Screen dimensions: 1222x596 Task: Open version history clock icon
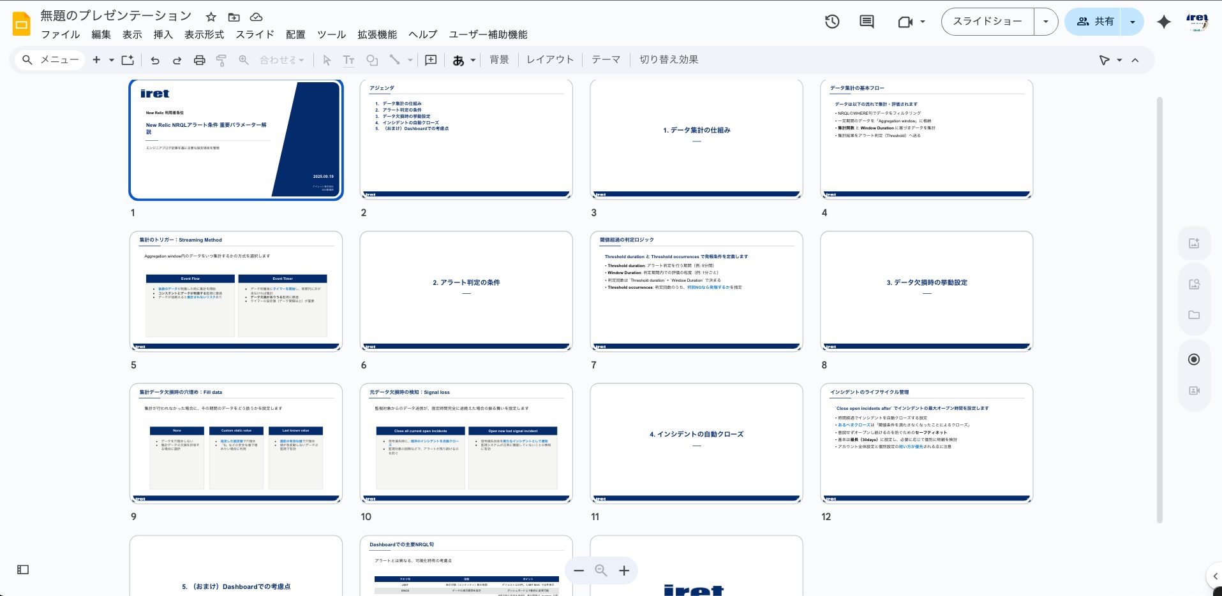point(832,22)
